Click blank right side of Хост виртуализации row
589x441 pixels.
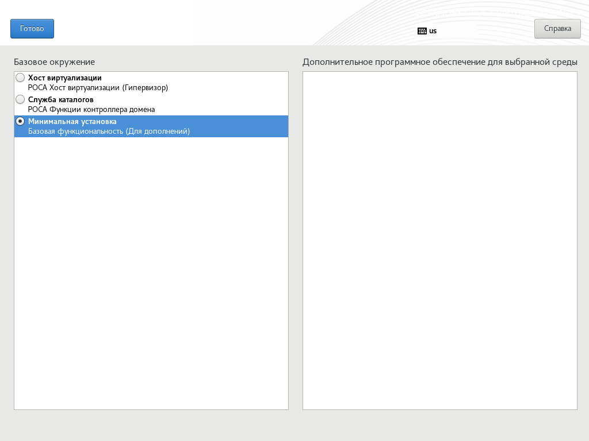[242, 83]
